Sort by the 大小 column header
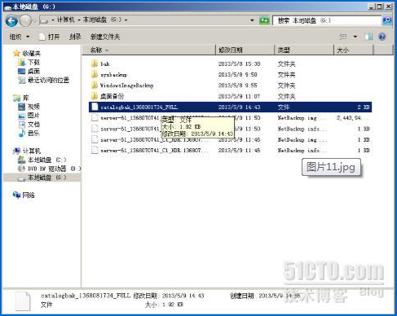The height and width of the screenshot is (316, 397). (x=353, y=50)
